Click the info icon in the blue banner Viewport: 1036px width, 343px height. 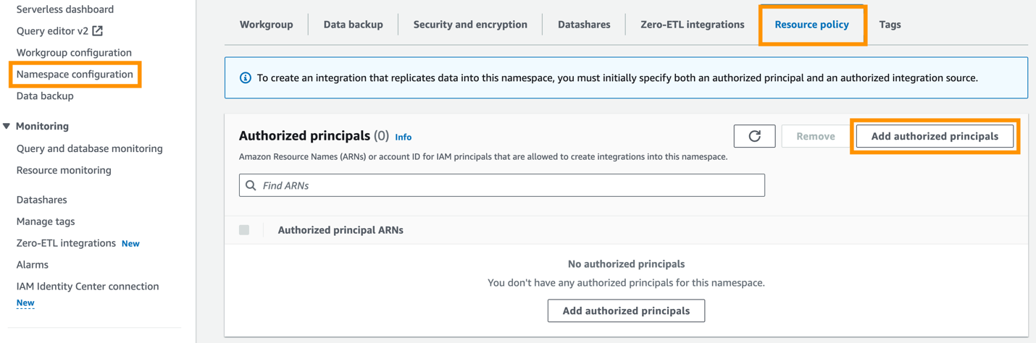point(246,78)
